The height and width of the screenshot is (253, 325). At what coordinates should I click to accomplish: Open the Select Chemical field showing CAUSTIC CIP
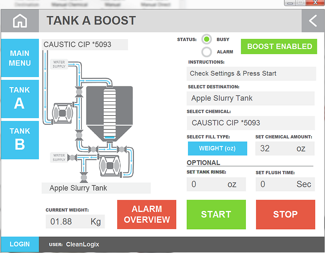point(250,123)
